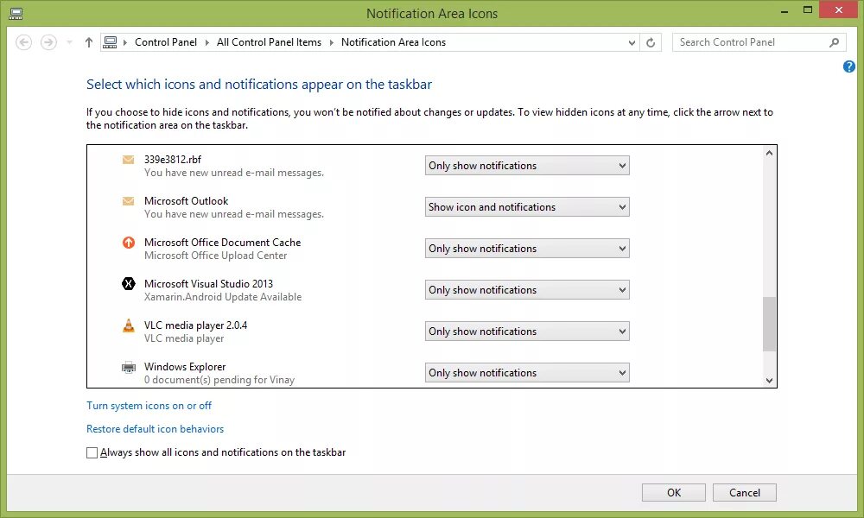The height and width of the screenshot is (518, 864).
Task: Select the 339e3812.rbf entry name
Action: click(x=173, y=160)
